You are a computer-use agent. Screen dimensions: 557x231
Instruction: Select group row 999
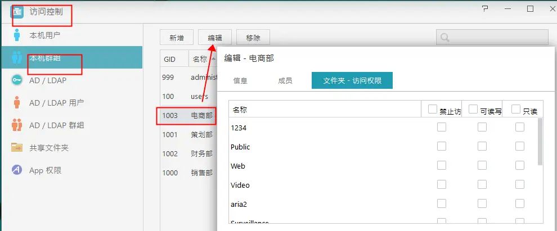[188, 77]
